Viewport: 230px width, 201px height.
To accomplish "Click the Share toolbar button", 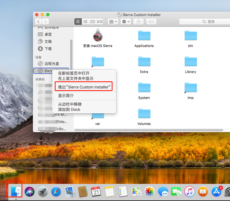I will 138,22.
